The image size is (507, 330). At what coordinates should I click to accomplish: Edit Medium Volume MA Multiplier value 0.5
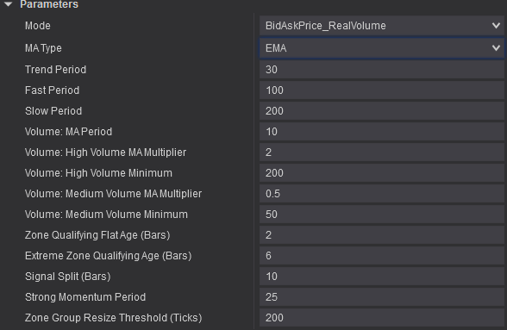(381, 194)
